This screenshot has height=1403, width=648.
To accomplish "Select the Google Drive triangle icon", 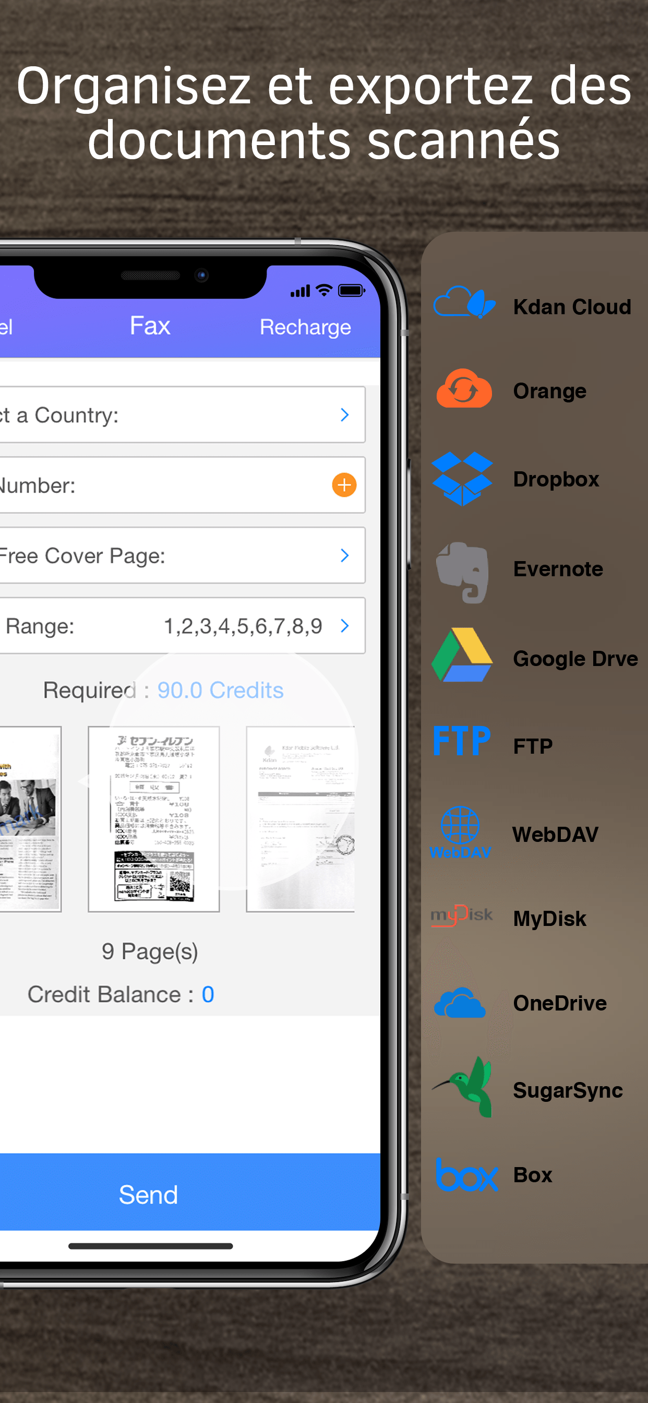I will tap(462, 655).
